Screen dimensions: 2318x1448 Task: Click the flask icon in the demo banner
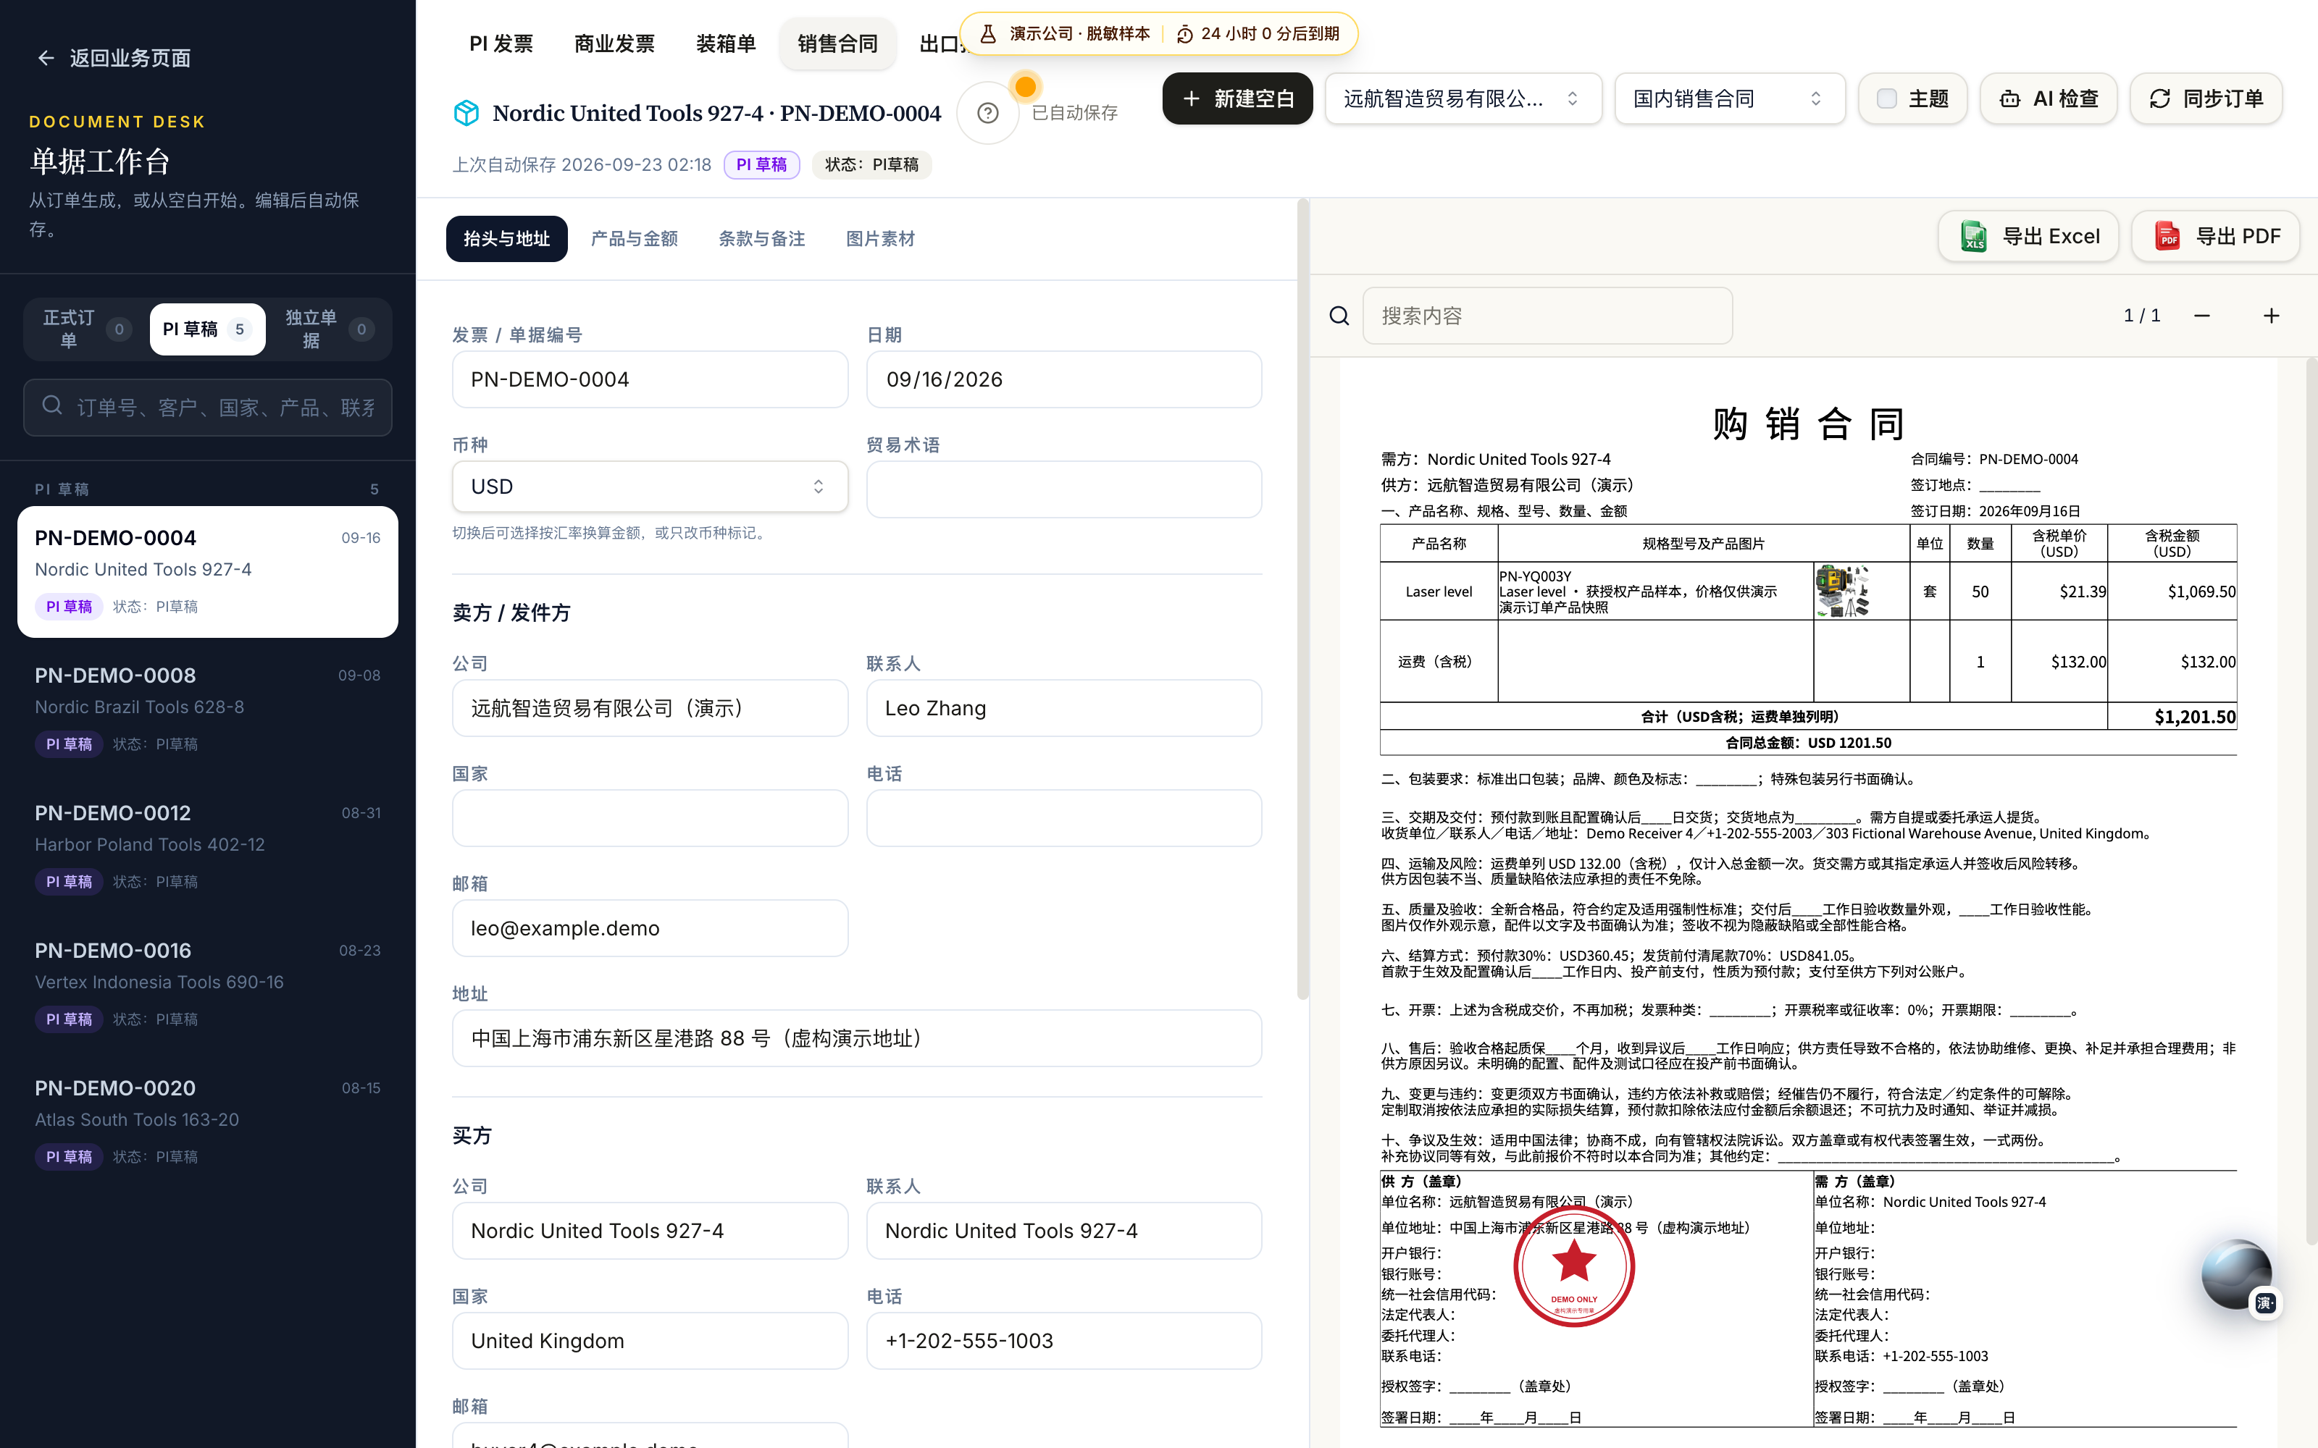click(x=987, y=33)
